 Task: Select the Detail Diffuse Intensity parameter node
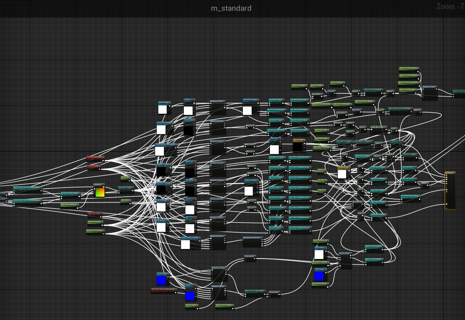pyautogui.click(x=320, y=263)
